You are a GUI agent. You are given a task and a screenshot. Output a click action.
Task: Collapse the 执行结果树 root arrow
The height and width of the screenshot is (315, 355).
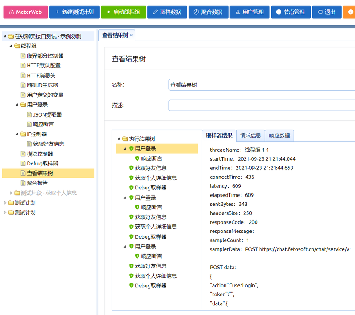coord(119,139)
